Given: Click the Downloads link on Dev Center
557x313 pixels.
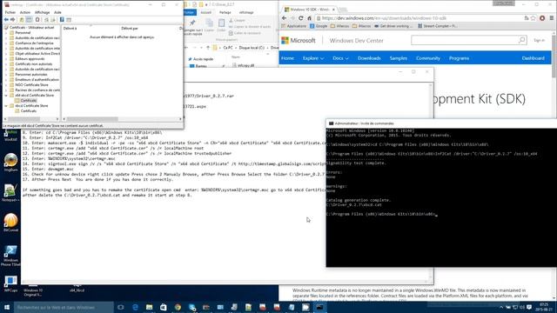Looking at the screenshot, I should click(x=369, y=58).
